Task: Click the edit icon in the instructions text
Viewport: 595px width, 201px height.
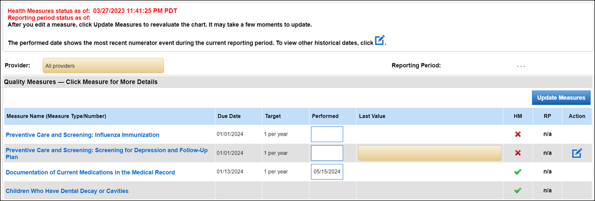Action: 380,41
